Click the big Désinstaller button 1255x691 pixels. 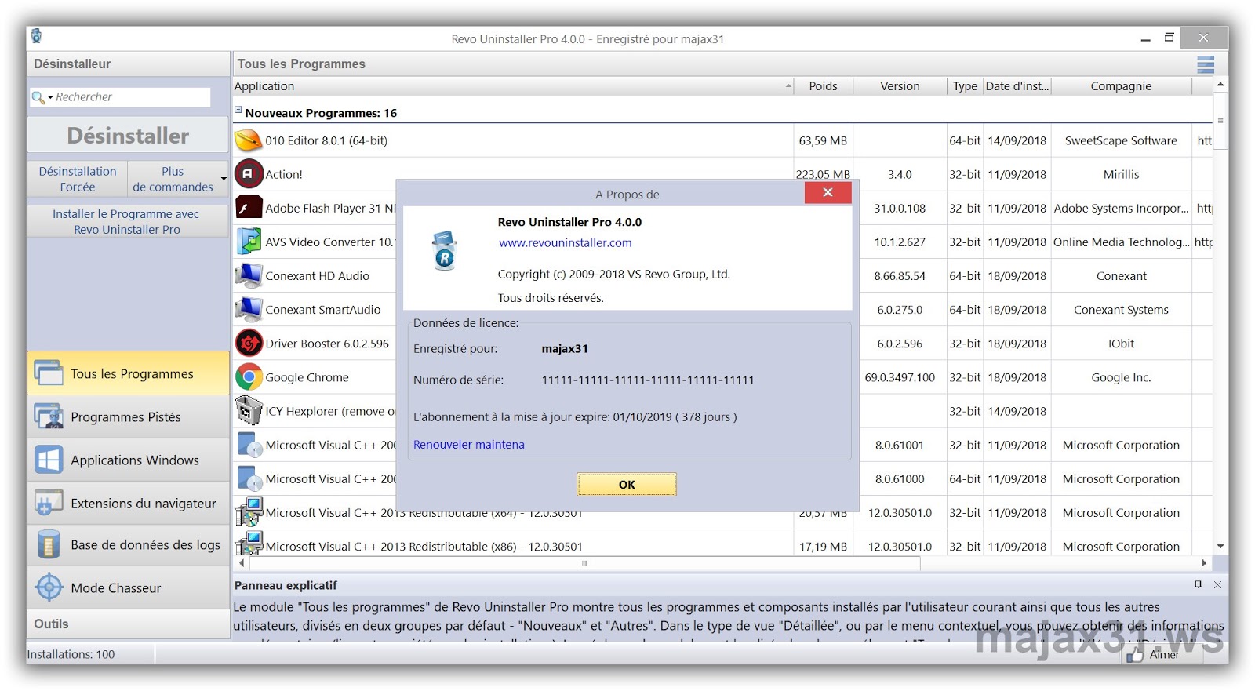tap(128, 136)
